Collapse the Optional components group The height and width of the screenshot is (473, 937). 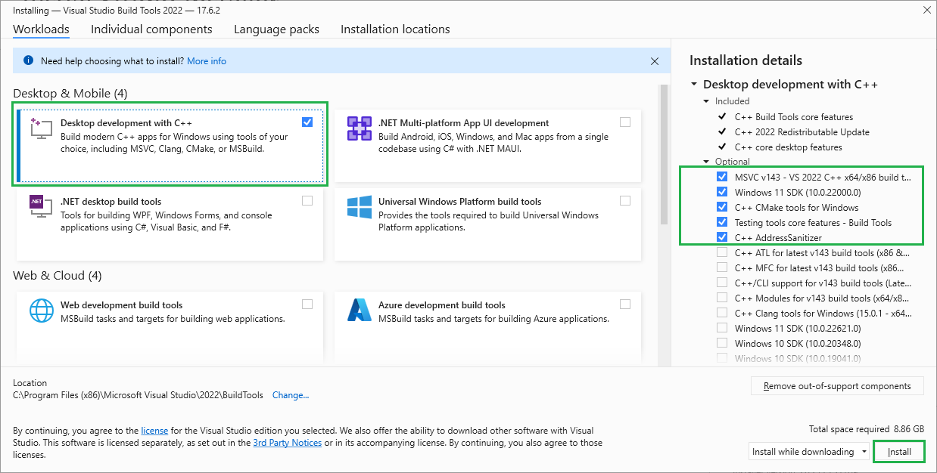coord(706,162)
